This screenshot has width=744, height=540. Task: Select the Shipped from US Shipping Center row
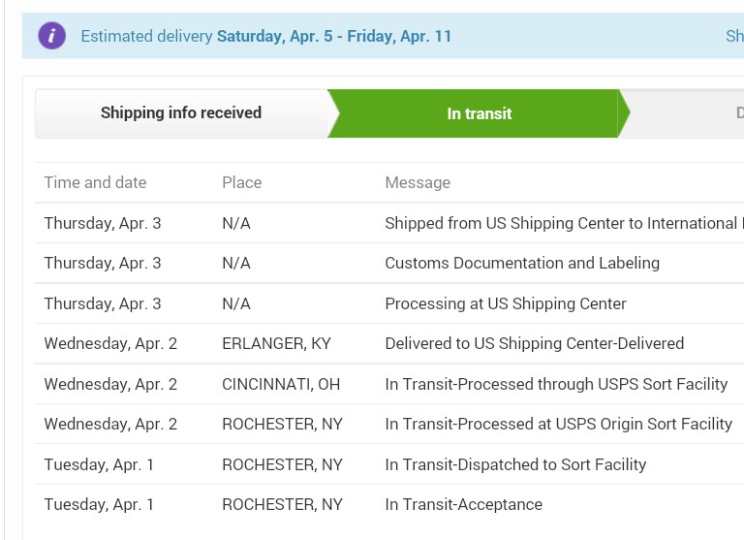click(x=562, y=223)
